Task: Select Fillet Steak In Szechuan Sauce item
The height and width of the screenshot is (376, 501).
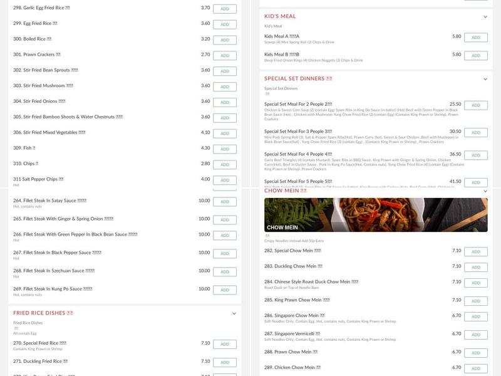Action: 54,271
